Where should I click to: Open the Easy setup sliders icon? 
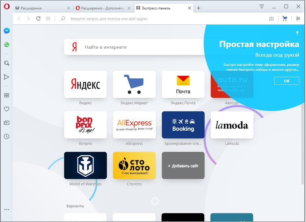coord(298,19)
